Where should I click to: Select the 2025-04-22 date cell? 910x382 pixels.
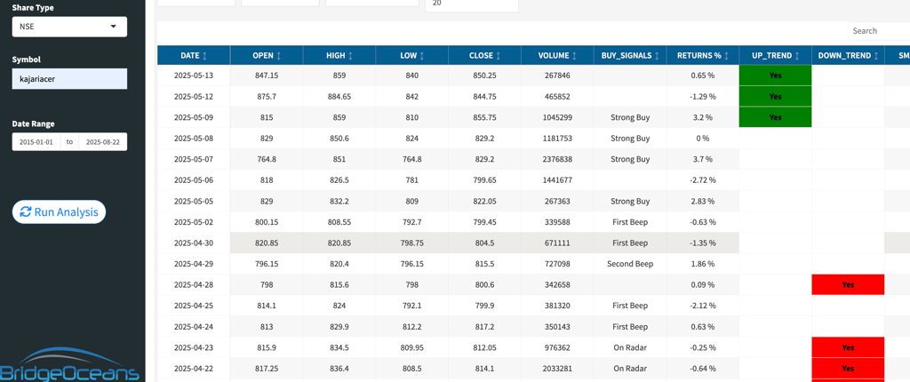(x=194, y=368)
